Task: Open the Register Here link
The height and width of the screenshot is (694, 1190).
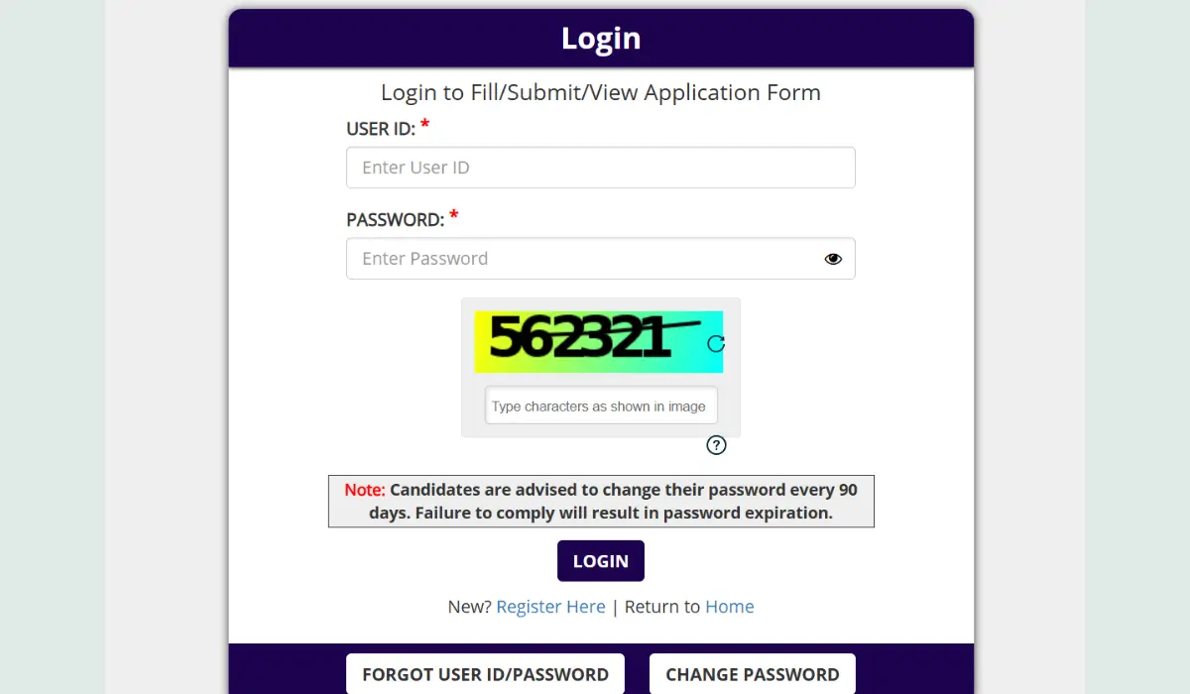Action: pos(550,607)
